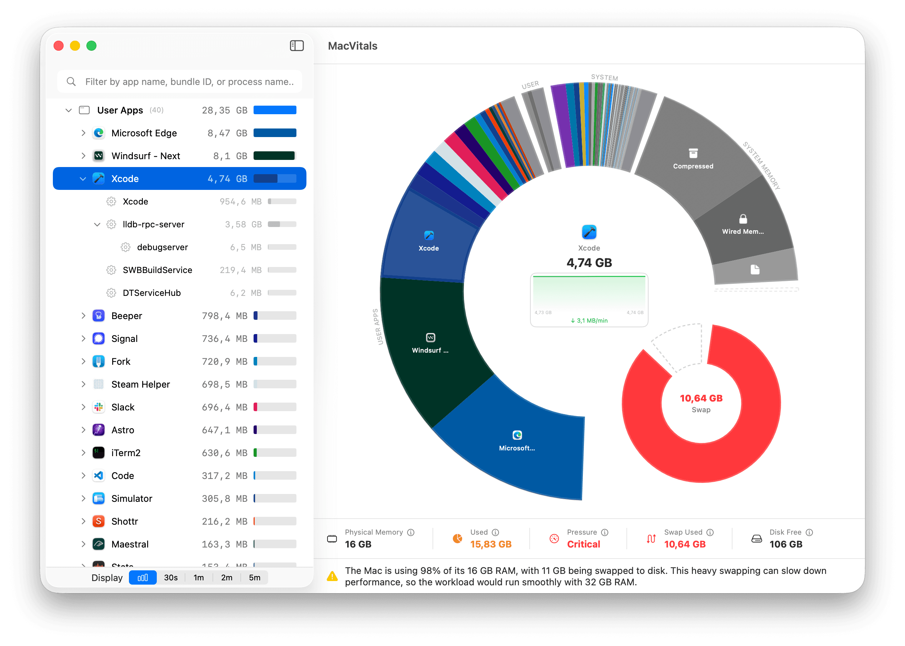Viewport: 905px width, 646px height.
Task: Click the Physical Memory info icon
Action: 411,532
